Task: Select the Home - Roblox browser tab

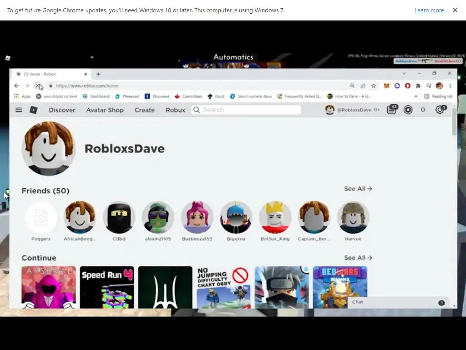Action: [x=51, y=74]
